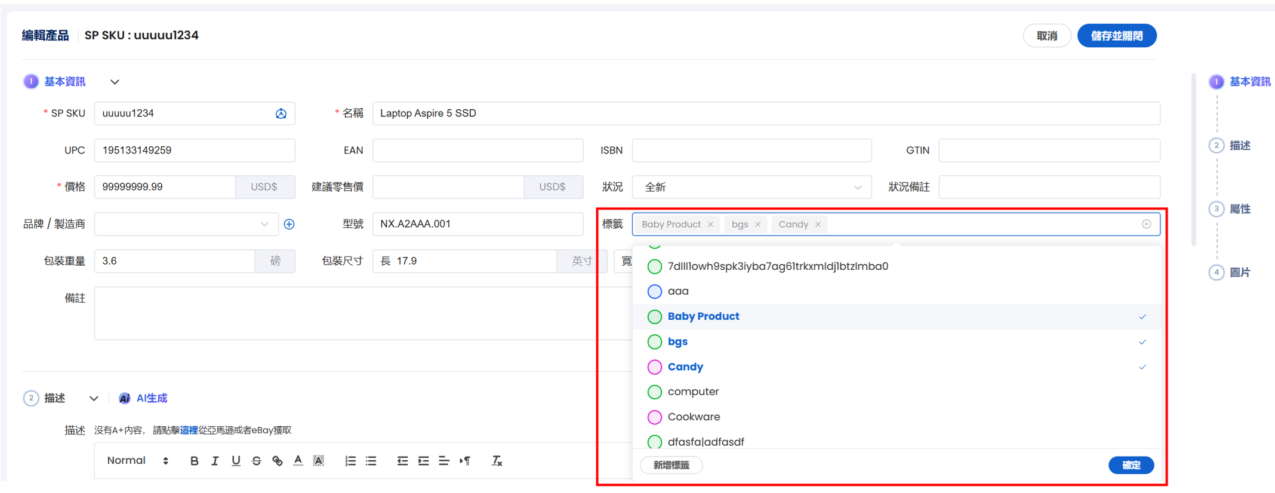Go to 描述 in right navigation
The width and height of the screenshot is (1275, 493).
pos(1240,146)
